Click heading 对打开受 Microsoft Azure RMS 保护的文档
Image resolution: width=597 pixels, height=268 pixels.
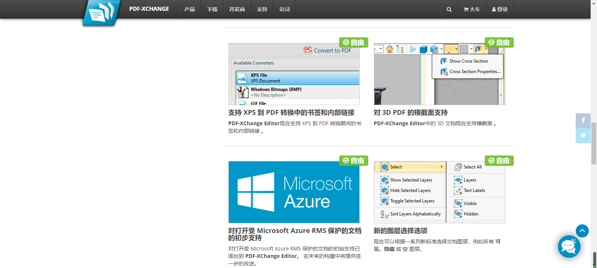pos(295,234)
